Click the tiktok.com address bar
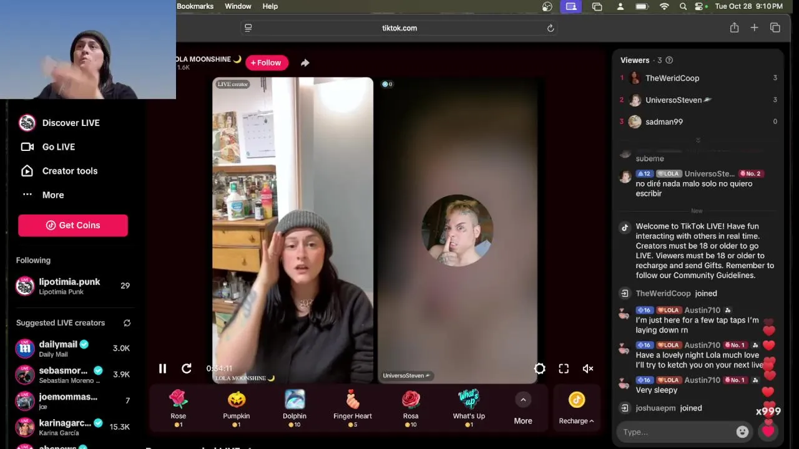The width and height of the screenshot is (799, 449). 399,28
